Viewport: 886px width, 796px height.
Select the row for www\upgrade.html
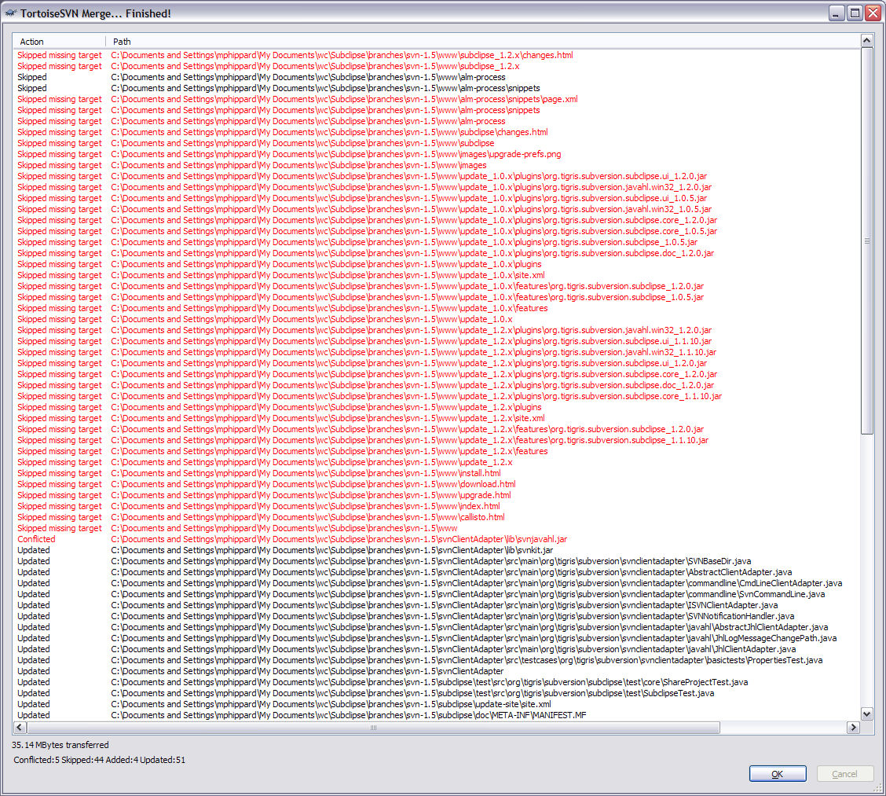pyautogui.click(x=436, y=495)
